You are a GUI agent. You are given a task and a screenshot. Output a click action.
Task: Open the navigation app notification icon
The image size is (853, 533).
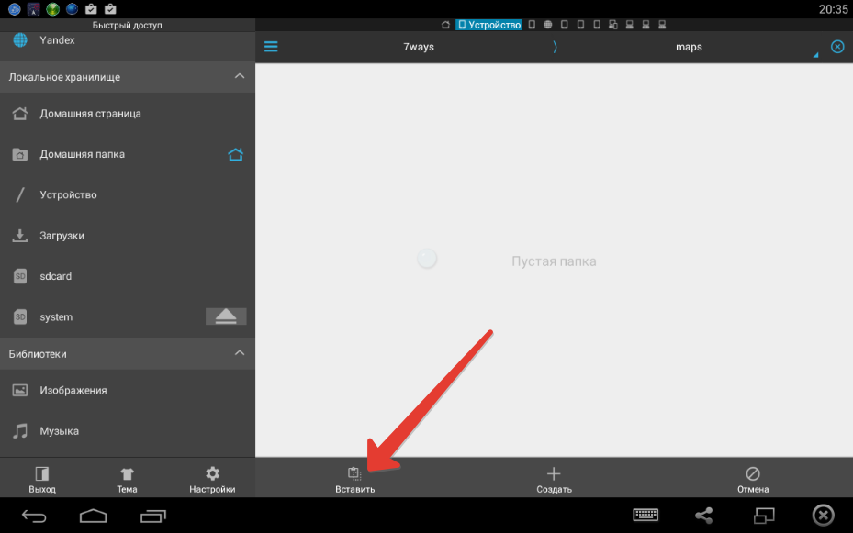[33, 8]
